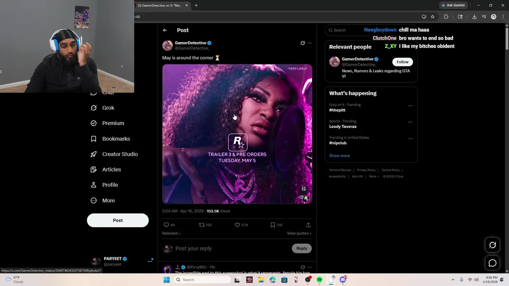Open more options for #thepitt trend
The image size is (509, 286).
click(x=410, y=106)
